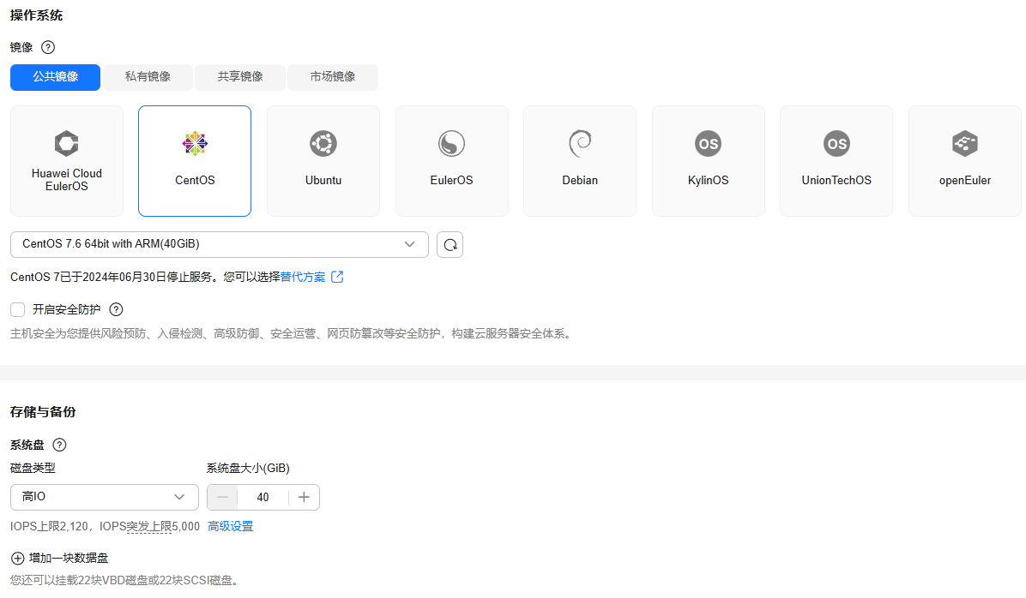Select the CentOS image card

pyautogui.click(x=195, y=161)
